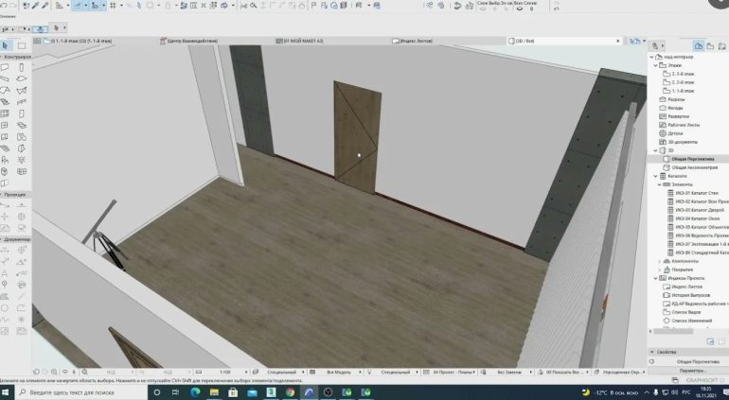Image resolution: width=729 pixels, height=400 pixels.
Task: Collapse the Этажи tree node
Action: coord(655,65)
